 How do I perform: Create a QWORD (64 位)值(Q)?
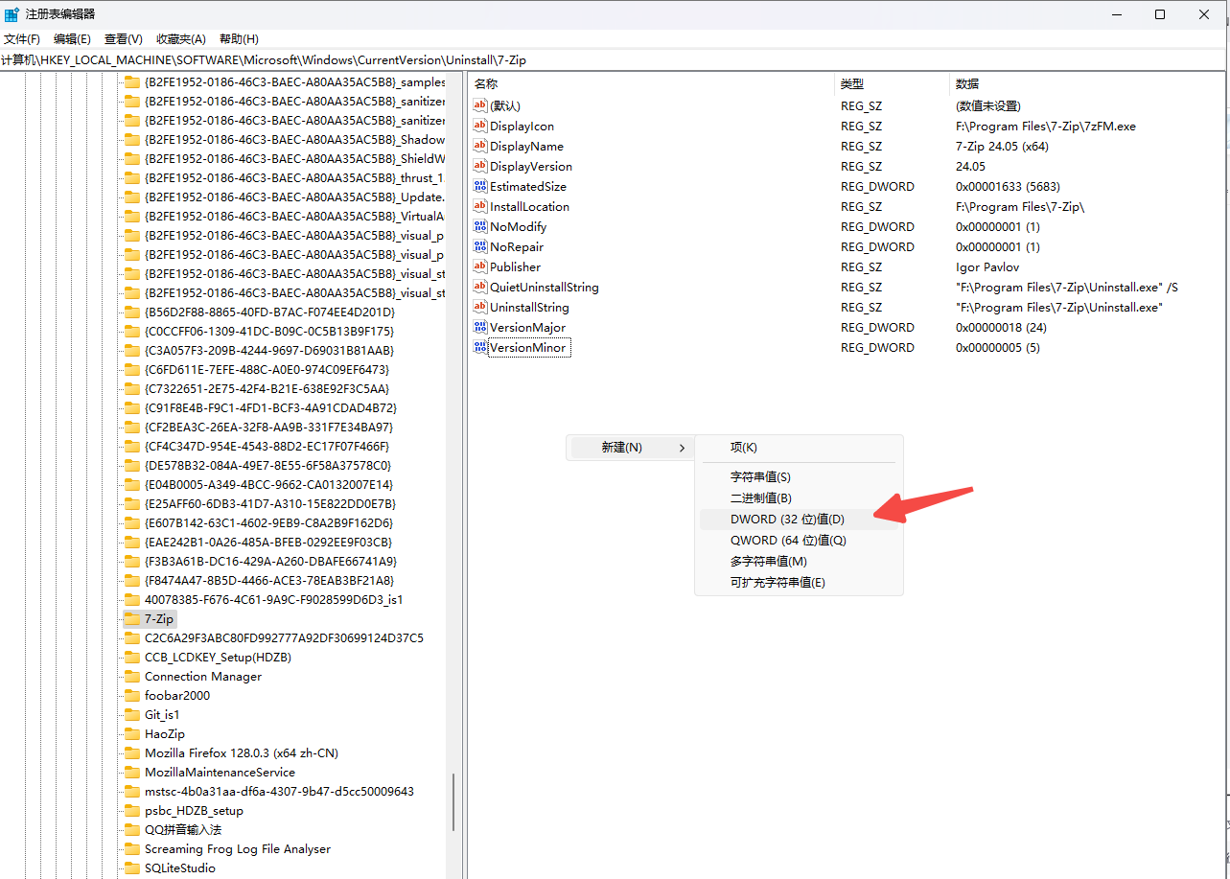pyautogui.click(x=799, y=541)
